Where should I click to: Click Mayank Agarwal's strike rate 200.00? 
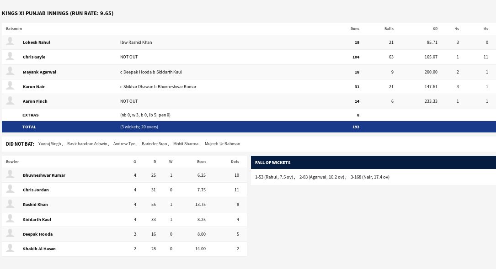coord(431,72)
